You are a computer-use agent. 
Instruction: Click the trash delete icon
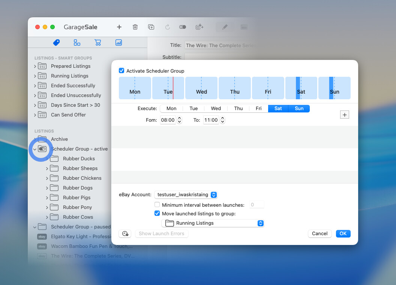[135, 27]
